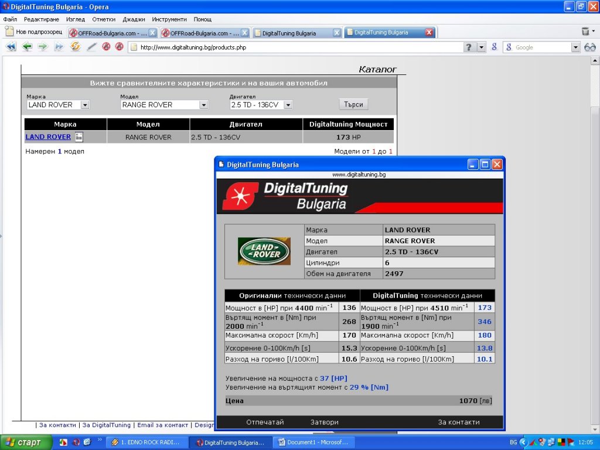
Task: Click the DigitalTuning Bulgaria taskbar button
Action: (231, 443)
